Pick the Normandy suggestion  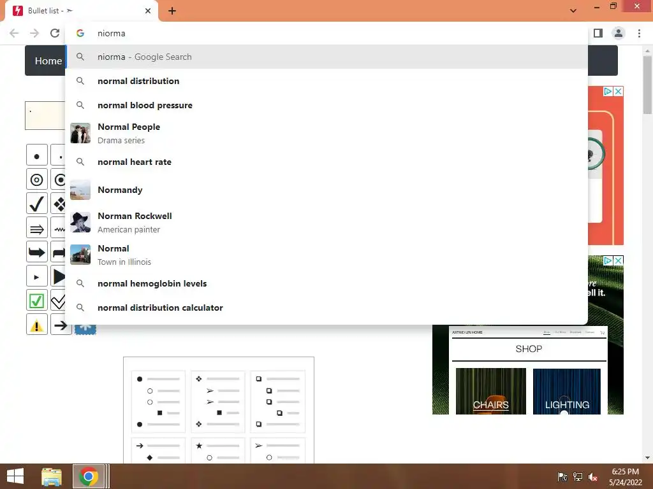coord(326,190)
